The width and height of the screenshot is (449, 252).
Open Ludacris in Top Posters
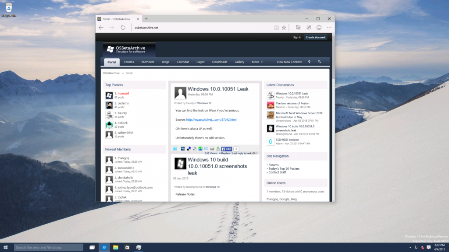point(123,103)
